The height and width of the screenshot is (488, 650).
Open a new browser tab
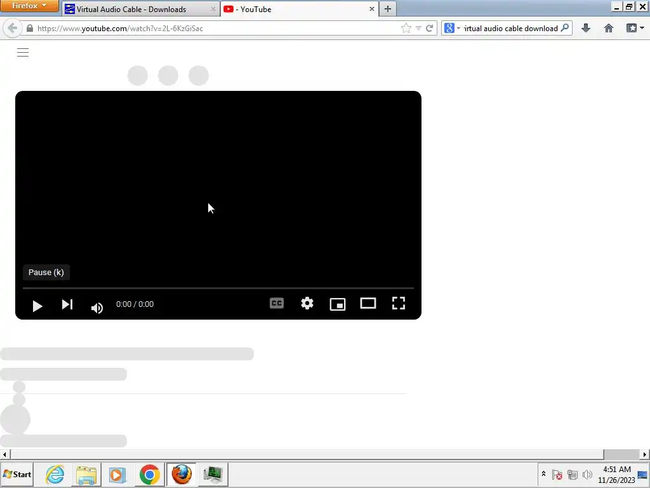point(388,9)
